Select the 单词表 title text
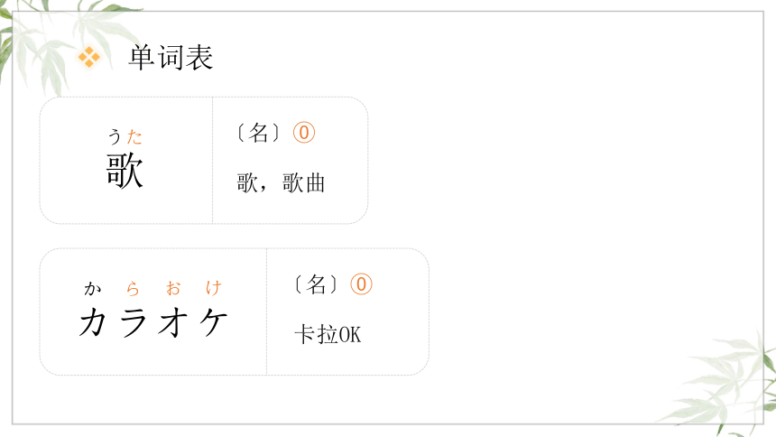 (171, 58)
